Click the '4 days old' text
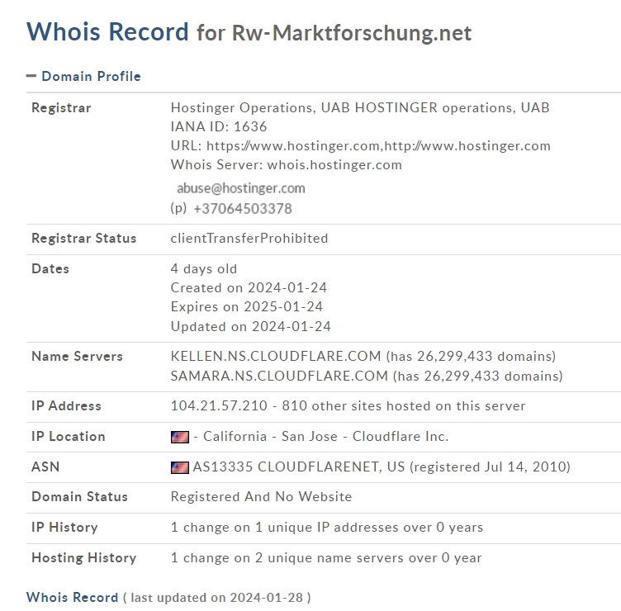The image size is (621, 611). coord(204,269)
